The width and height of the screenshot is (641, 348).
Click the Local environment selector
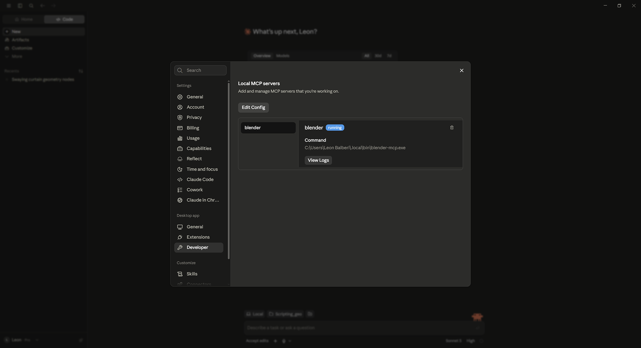255,314
